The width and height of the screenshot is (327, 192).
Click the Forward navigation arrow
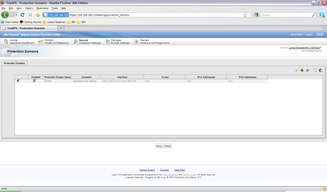click(12, 15)
